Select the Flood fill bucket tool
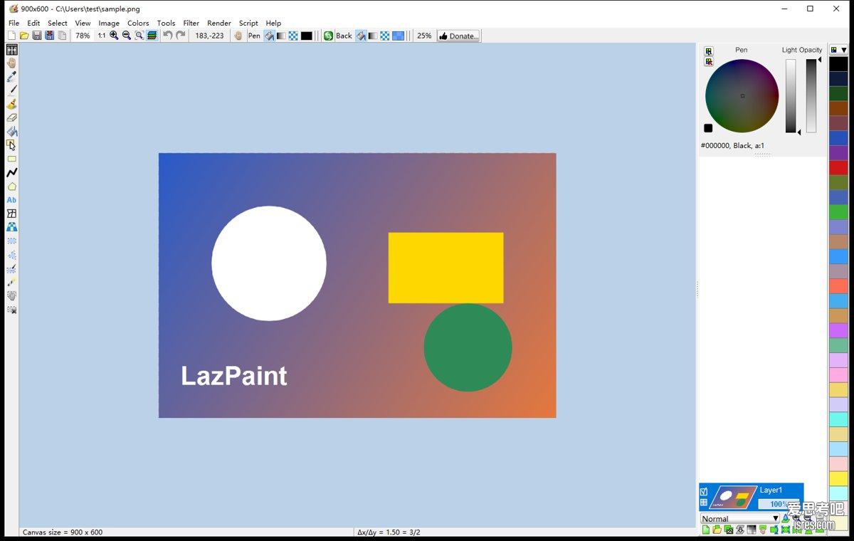Image resolution: width=854 pixels, height=541 pixels. tap(11, 131)
